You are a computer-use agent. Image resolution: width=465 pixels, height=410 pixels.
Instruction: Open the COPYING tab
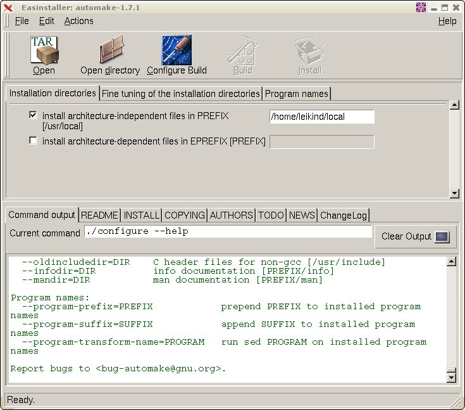pos(185,215)
